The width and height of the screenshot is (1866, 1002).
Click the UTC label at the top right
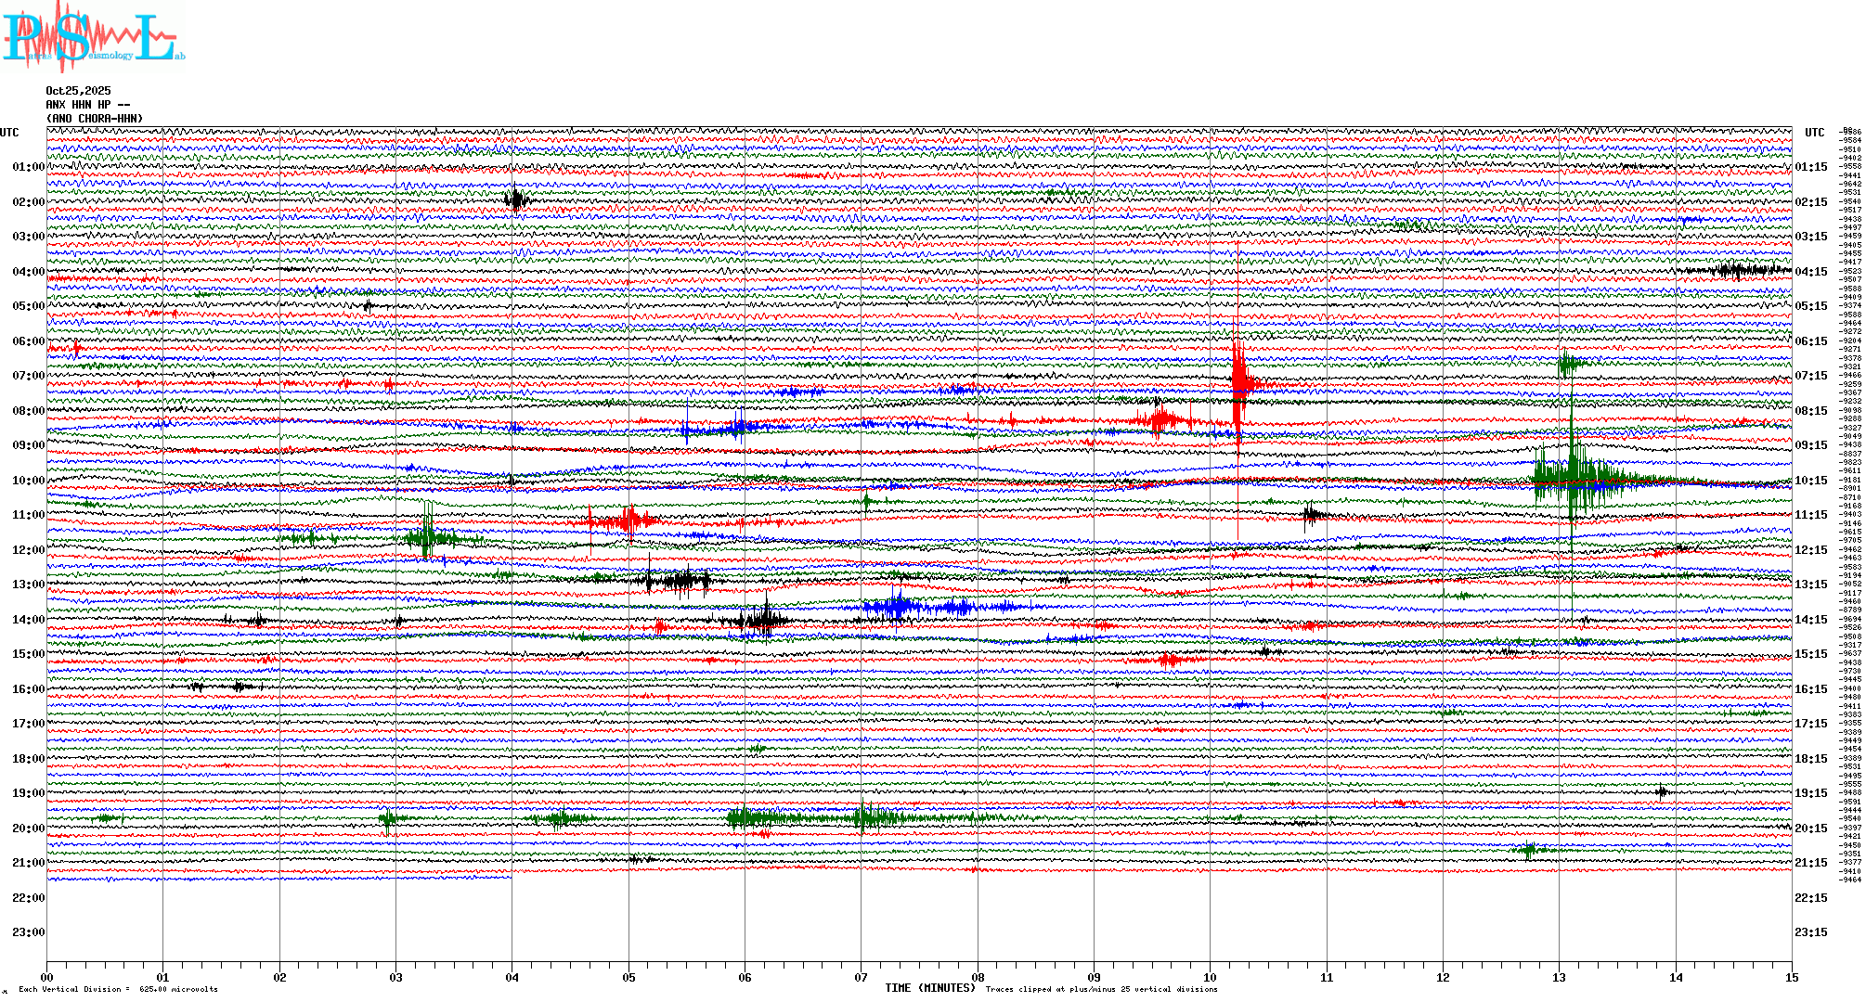(x=1814, y=133)
